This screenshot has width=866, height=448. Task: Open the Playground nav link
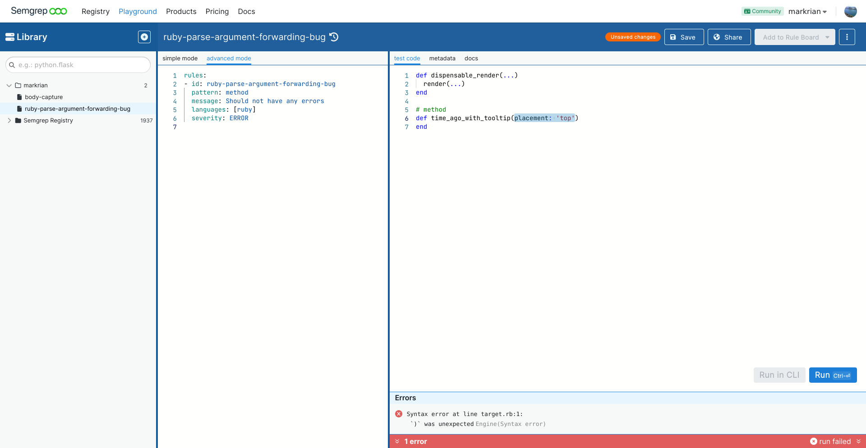(138, 11)
